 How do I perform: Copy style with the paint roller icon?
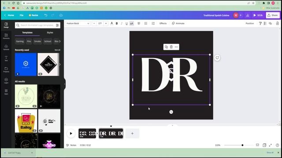[x=260, y=23]
